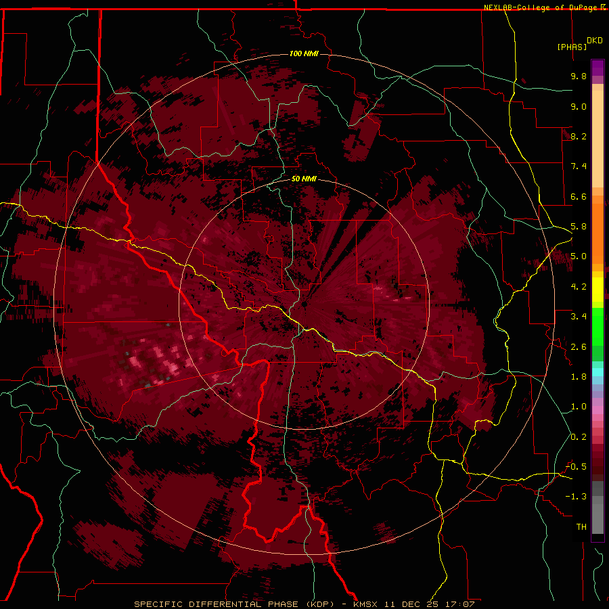Click the 4.2 value on the color scale

(579, 287)
